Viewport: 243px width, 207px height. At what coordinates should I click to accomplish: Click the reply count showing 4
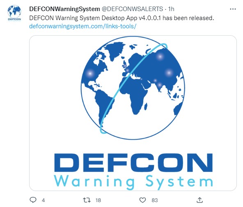click(44, 200)
